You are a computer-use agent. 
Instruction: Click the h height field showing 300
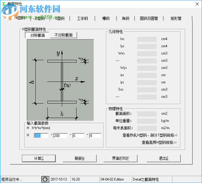pyautogui.click(x=41, y=136)
